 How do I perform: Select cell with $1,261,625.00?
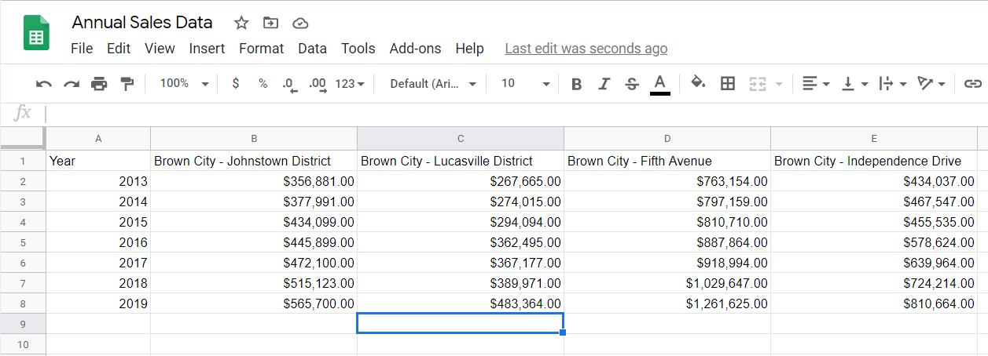tap(667, 303)
